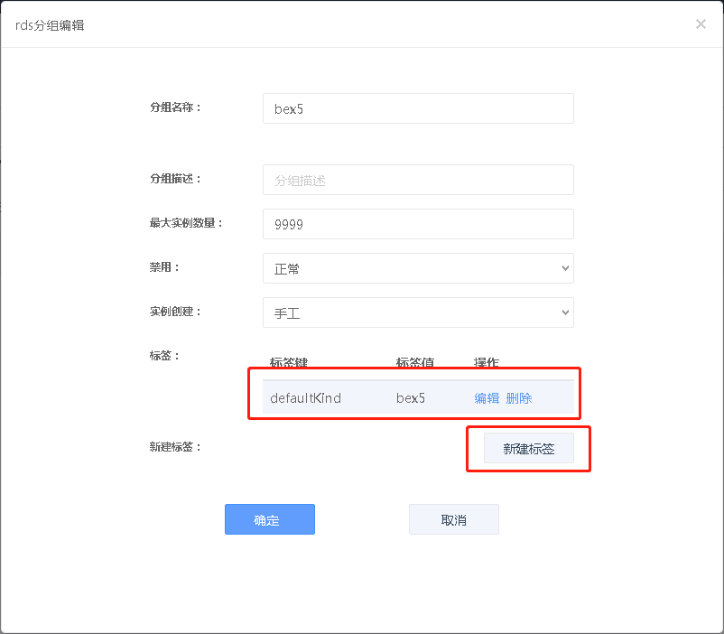Click 删除 link for defaultKind tag
724x634 pixels.
click(519, 397)
